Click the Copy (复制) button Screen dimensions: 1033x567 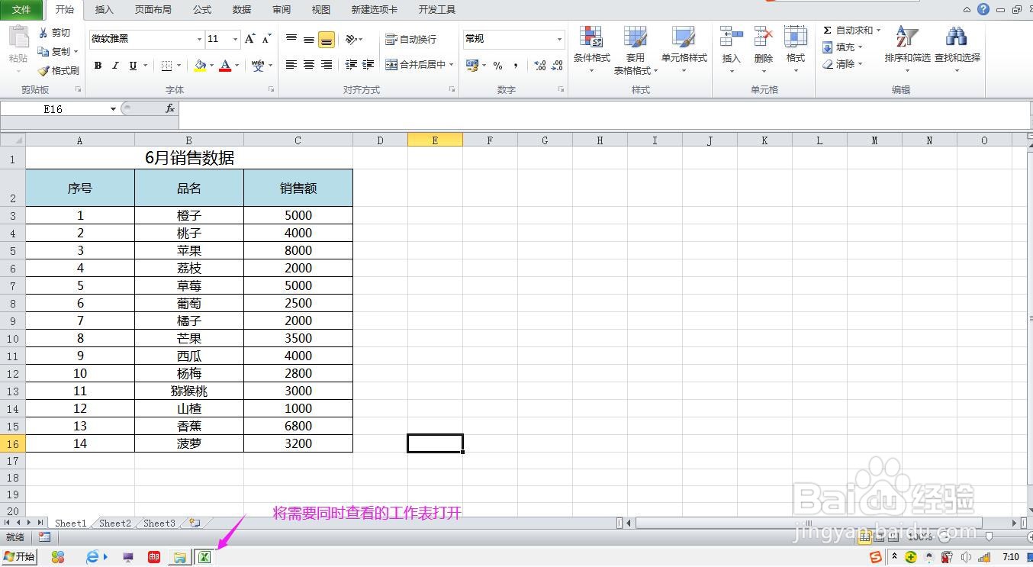(x=54, y=51)
